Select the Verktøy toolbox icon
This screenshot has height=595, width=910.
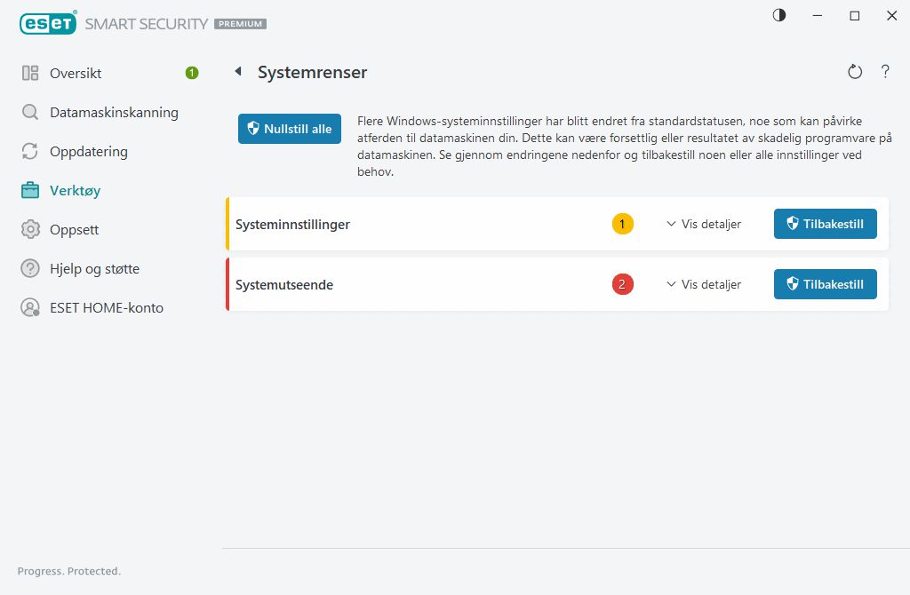click(x=28, y=190)
